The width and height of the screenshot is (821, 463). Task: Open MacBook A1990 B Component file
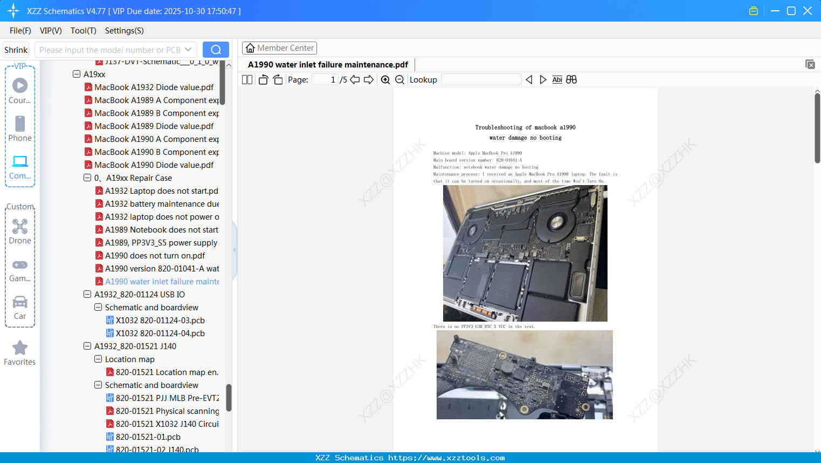(x=151, y=152)
